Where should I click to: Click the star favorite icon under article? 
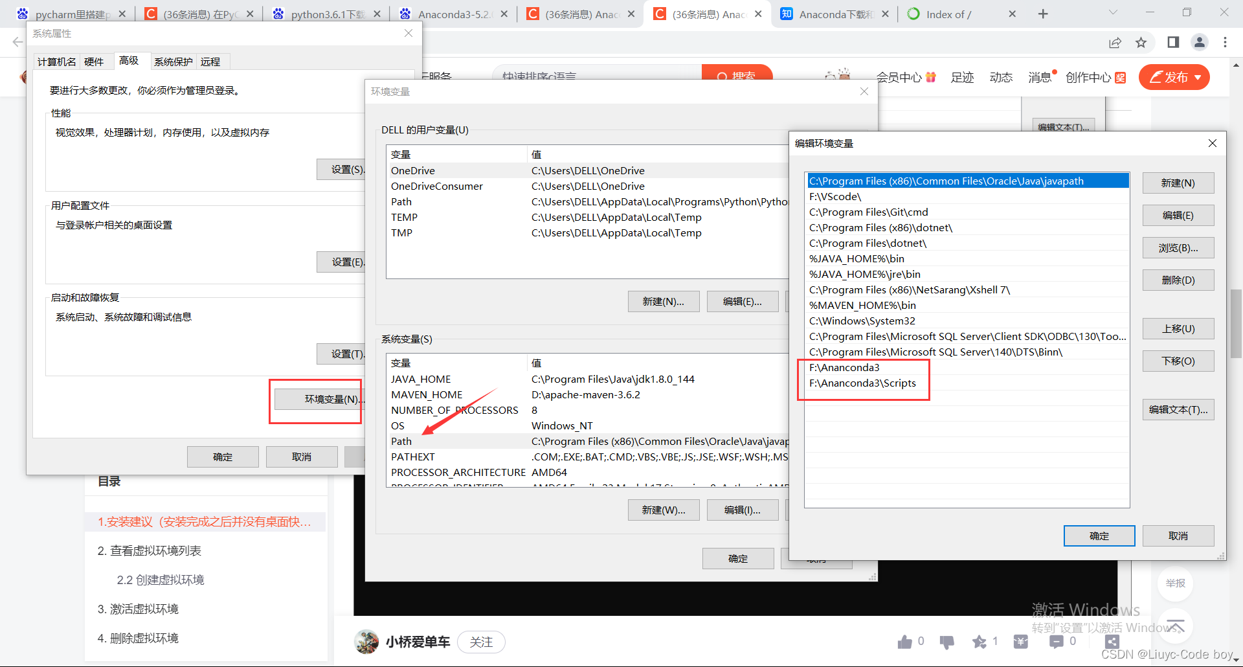(x=980, y=642)
